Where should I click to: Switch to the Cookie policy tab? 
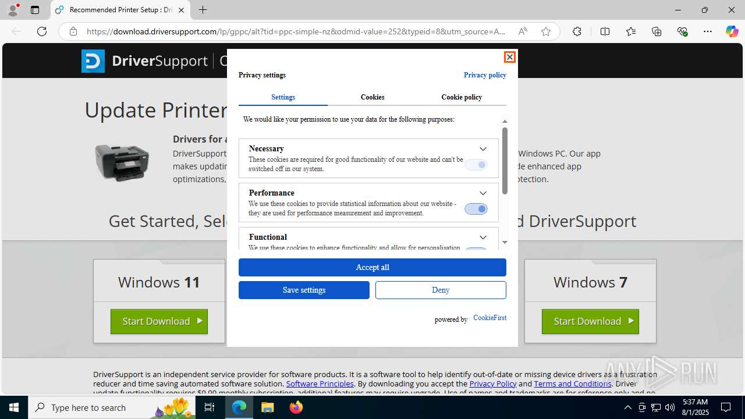click(462, 97)
